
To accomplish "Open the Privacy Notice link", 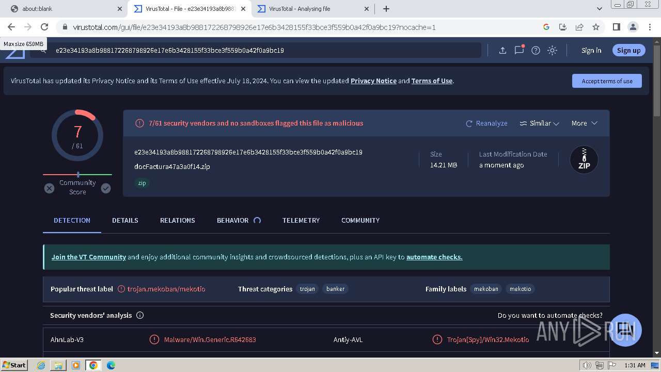I will [x=373, y=81].
